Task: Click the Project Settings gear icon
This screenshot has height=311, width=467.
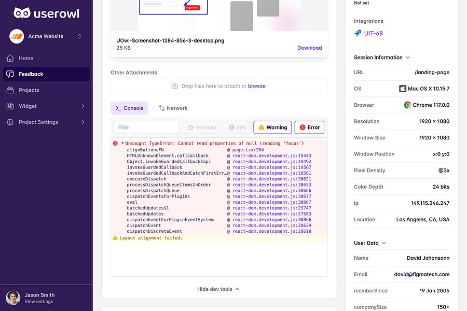Action: click(x=10, y=122)
